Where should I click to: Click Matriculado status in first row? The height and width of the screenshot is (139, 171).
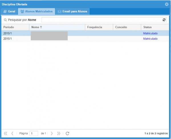(x=150, y=33)
